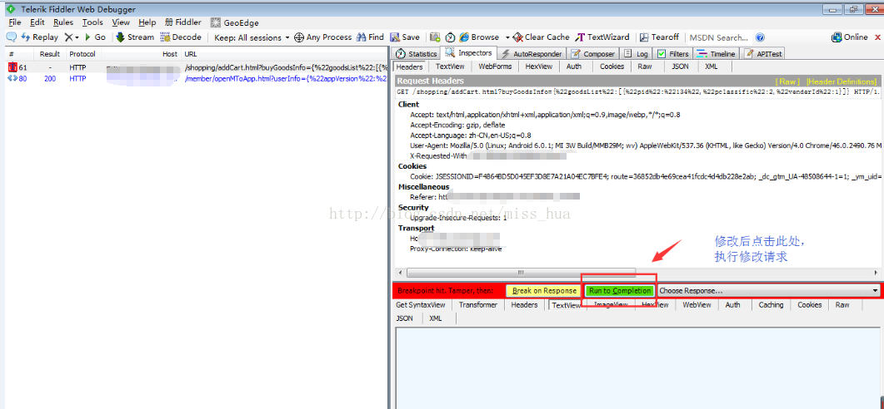
Task: Replay the selected session
Action: click(39, 37)
